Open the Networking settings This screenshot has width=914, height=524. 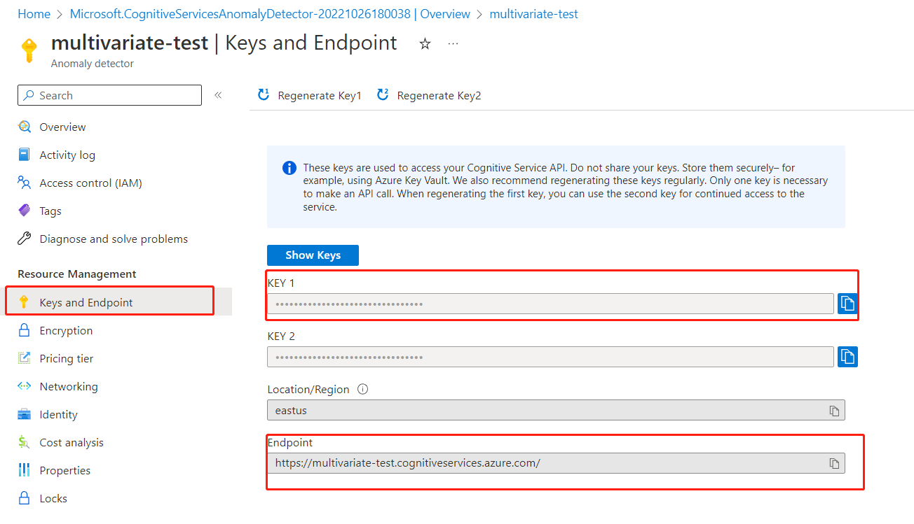pos(69,387)
